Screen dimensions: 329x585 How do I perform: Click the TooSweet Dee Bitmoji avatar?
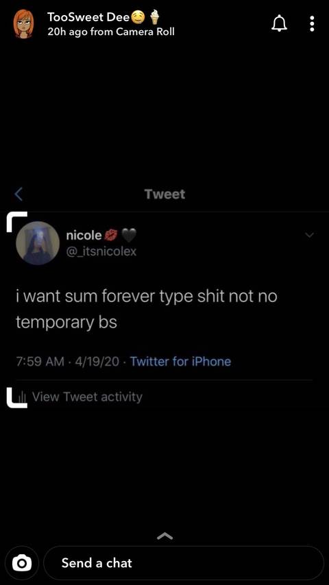pos(24,24)
